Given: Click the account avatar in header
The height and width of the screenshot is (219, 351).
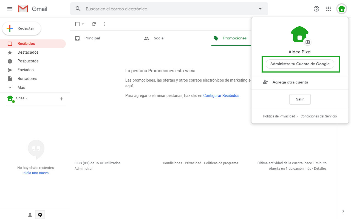Looking at the screenshot, I should coord(341,9).
